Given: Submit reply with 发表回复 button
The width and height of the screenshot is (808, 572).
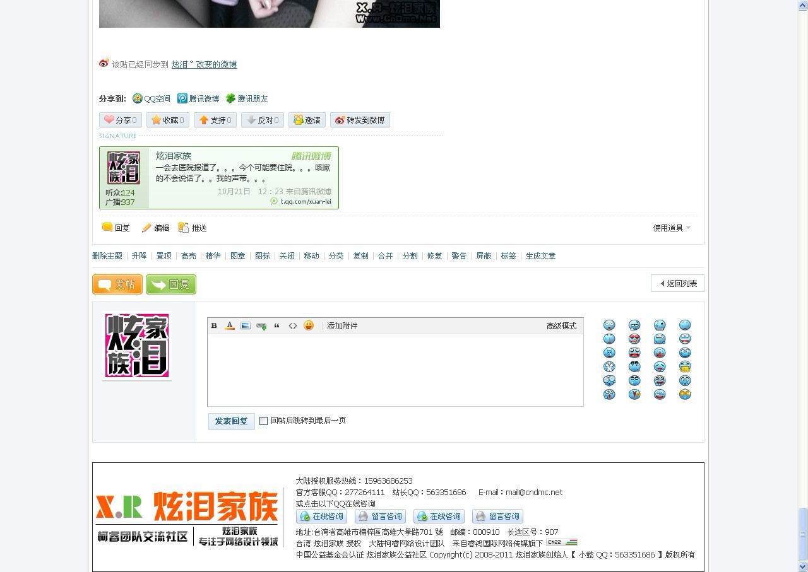Looking at the screenshot, I should pos(232,421).
